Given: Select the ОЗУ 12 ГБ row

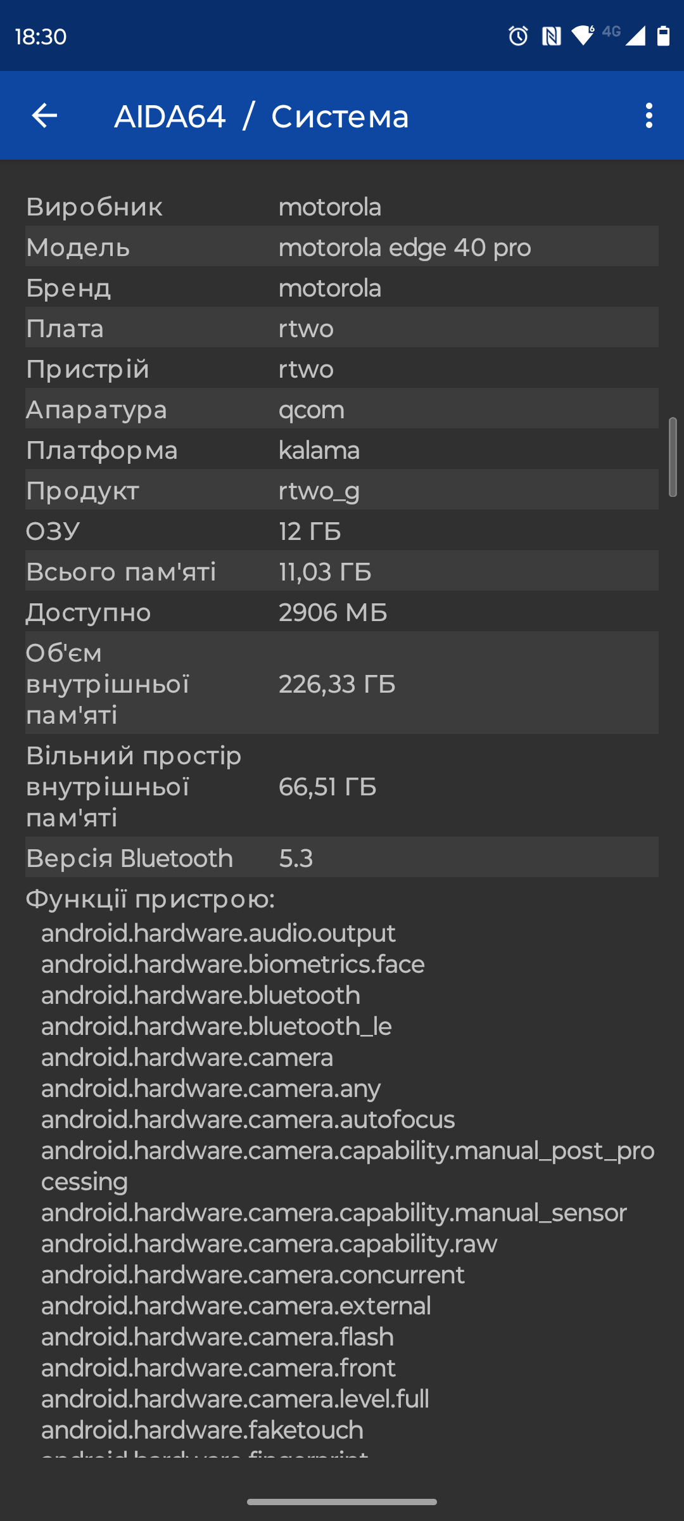Looking at the screenshot, I should [x=342, y=530].
